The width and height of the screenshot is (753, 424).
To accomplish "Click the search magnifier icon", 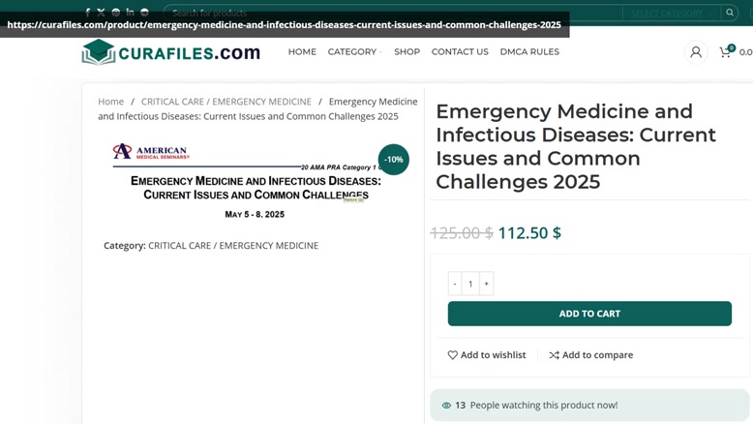I will (x=730, y=13).
